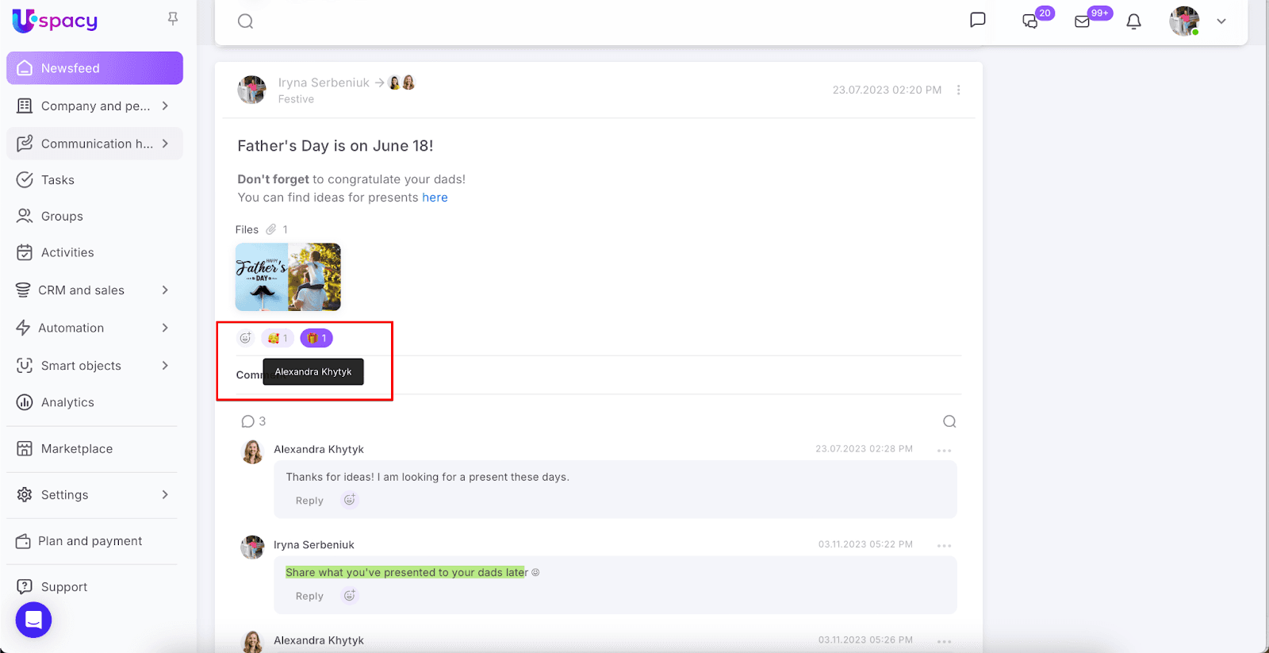Open Analytics from the sidebar

pos(67,402)
